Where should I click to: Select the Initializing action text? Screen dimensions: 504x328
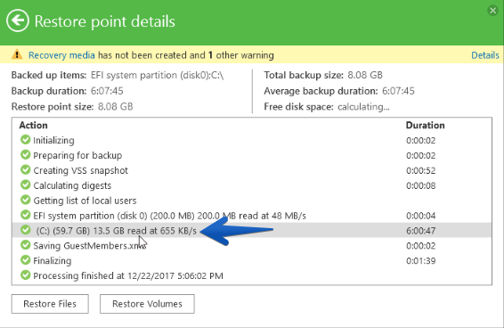point(53,140)
